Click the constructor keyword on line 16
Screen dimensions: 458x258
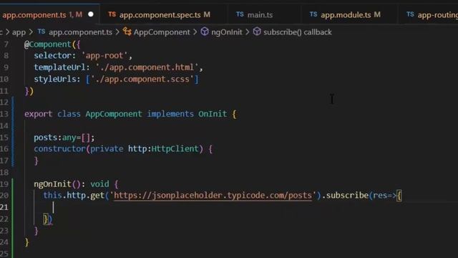[x=59, y=149]
